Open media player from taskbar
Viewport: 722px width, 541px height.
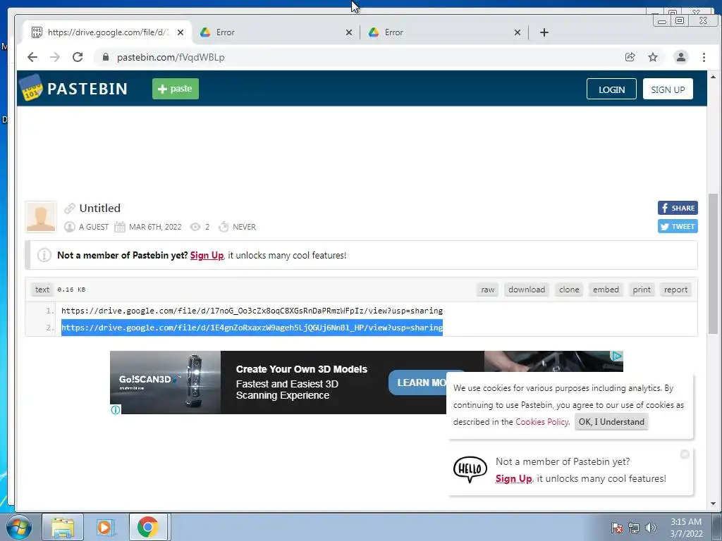106,527
